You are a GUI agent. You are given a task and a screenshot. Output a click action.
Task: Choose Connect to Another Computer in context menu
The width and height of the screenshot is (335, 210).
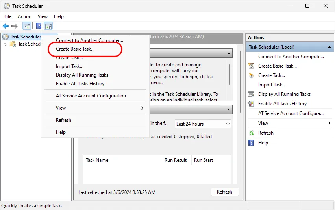(x=95, y=40)
